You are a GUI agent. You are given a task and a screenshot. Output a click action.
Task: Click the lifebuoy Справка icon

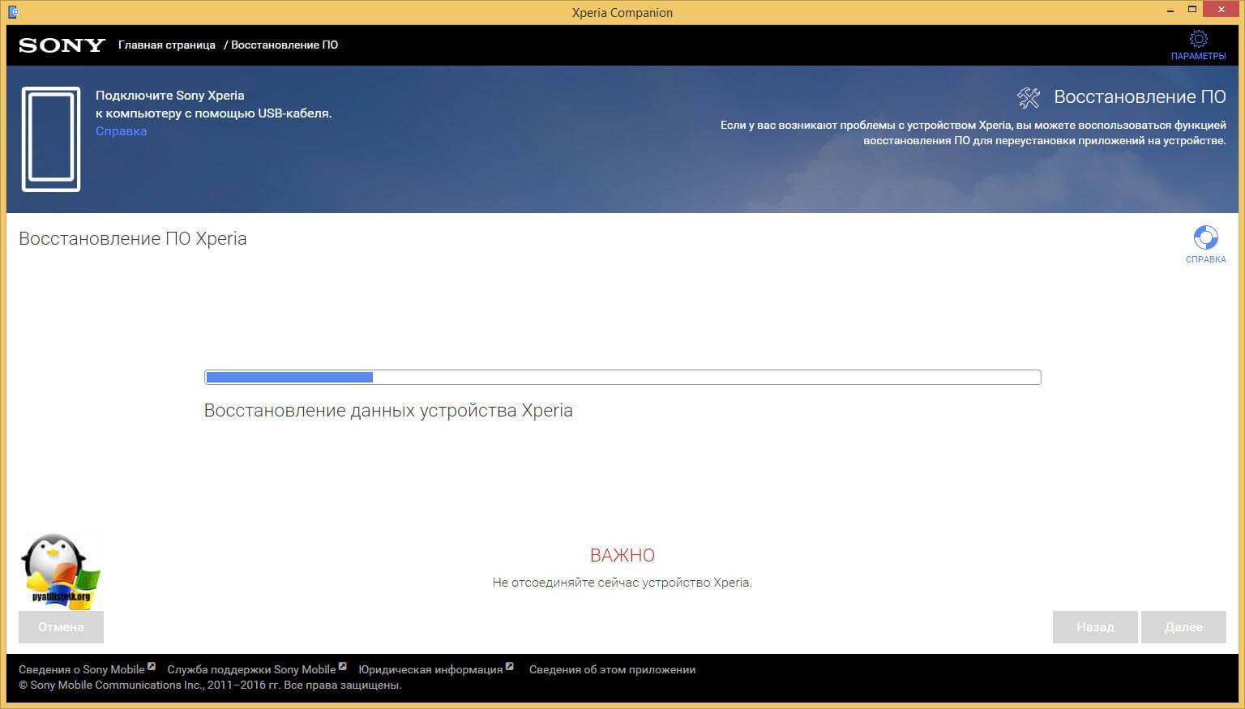(1205, 237)
